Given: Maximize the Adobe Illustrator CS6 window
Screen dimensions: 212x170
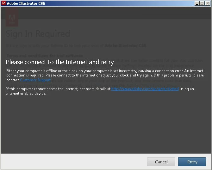Looking at the screenshot, I should pos(202,3).
